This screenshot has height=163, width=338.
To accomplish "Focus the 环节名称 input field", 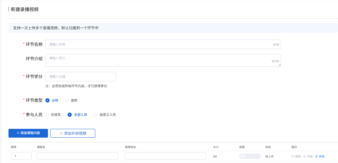I will [x=160, y=44].
